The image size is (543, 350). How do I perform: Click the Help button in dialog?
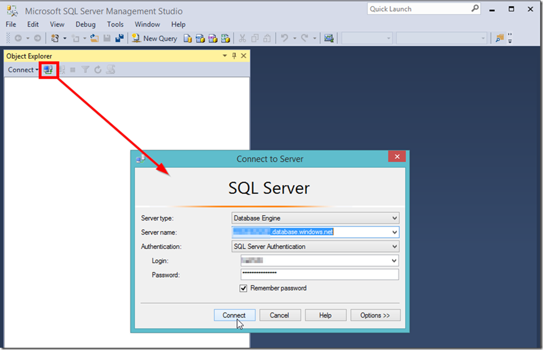[x=326, y=315]
